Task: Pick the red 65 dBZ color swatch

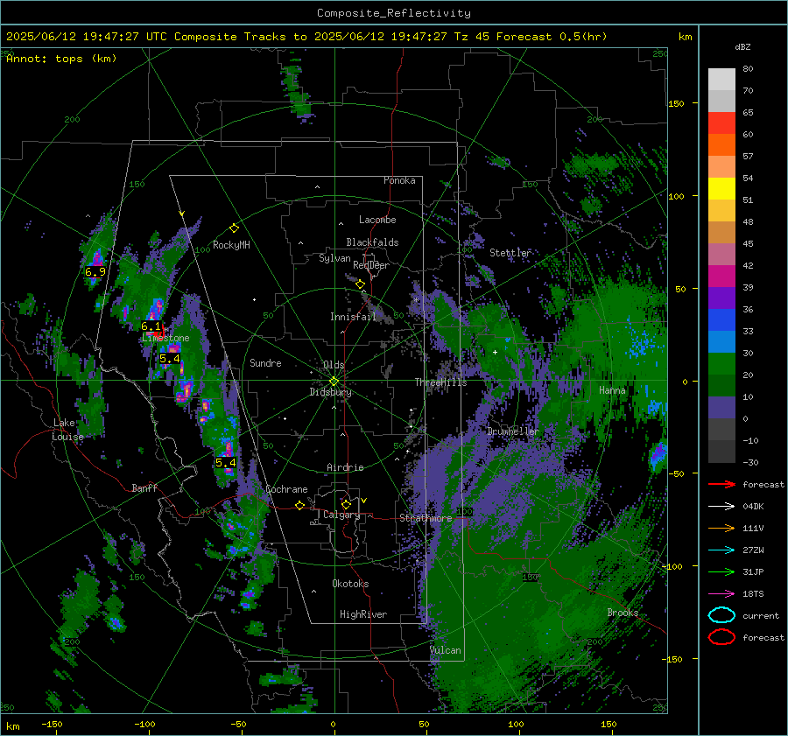Action: point(721,123)
